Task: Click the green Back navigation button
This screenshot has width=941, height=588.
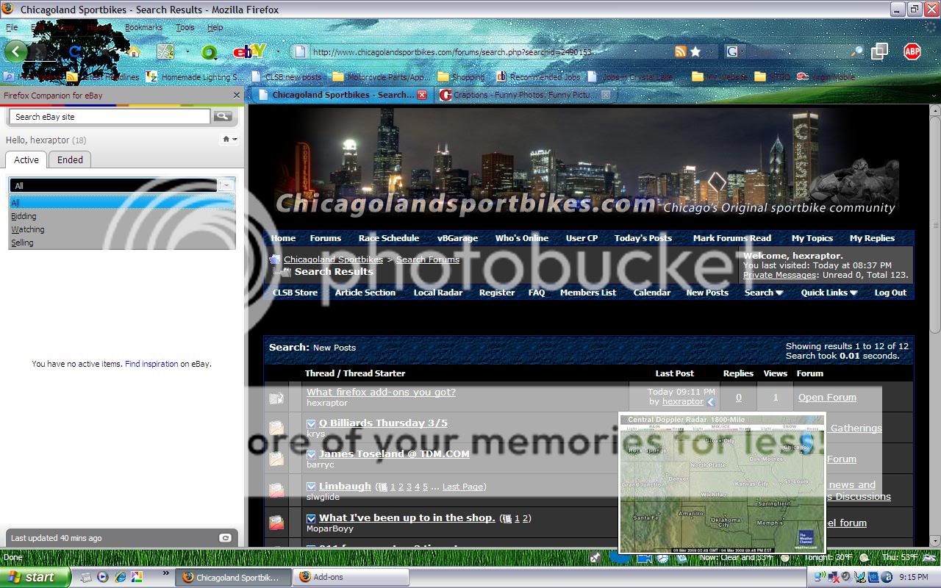Action: pyautogui.click(x=15, y=51)
